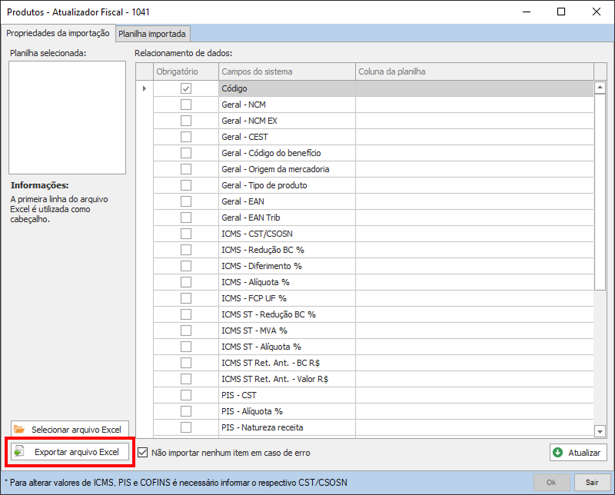Image resolution: width=615 pixels, height=495 pixels.
Task: Toggle the Código obrigatório checkbox
Action: [186, 88]
